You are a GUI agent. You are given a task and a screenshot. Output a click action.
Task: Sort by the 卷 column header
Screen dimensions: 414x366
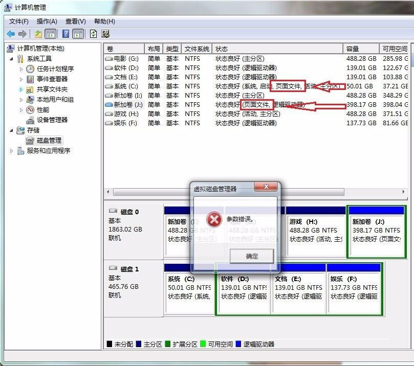coord(124,49)
